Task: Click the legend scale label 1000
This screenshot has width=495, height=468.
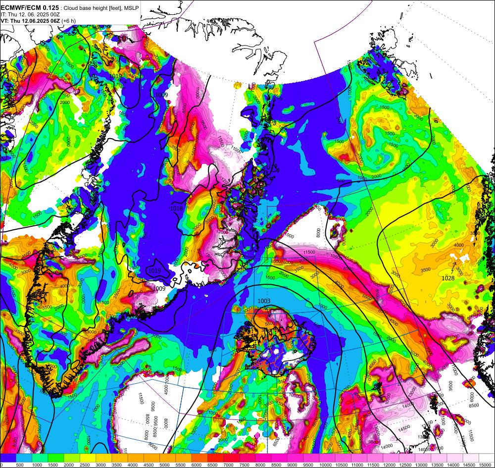Action: pos(37,465)
